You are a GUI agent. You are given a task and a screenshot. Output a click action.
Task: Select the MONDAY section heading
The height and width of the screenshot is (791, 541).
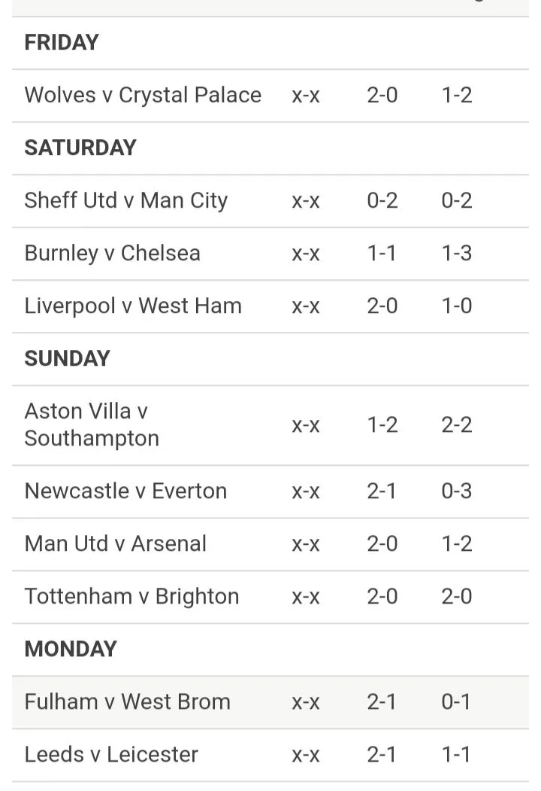71,650
